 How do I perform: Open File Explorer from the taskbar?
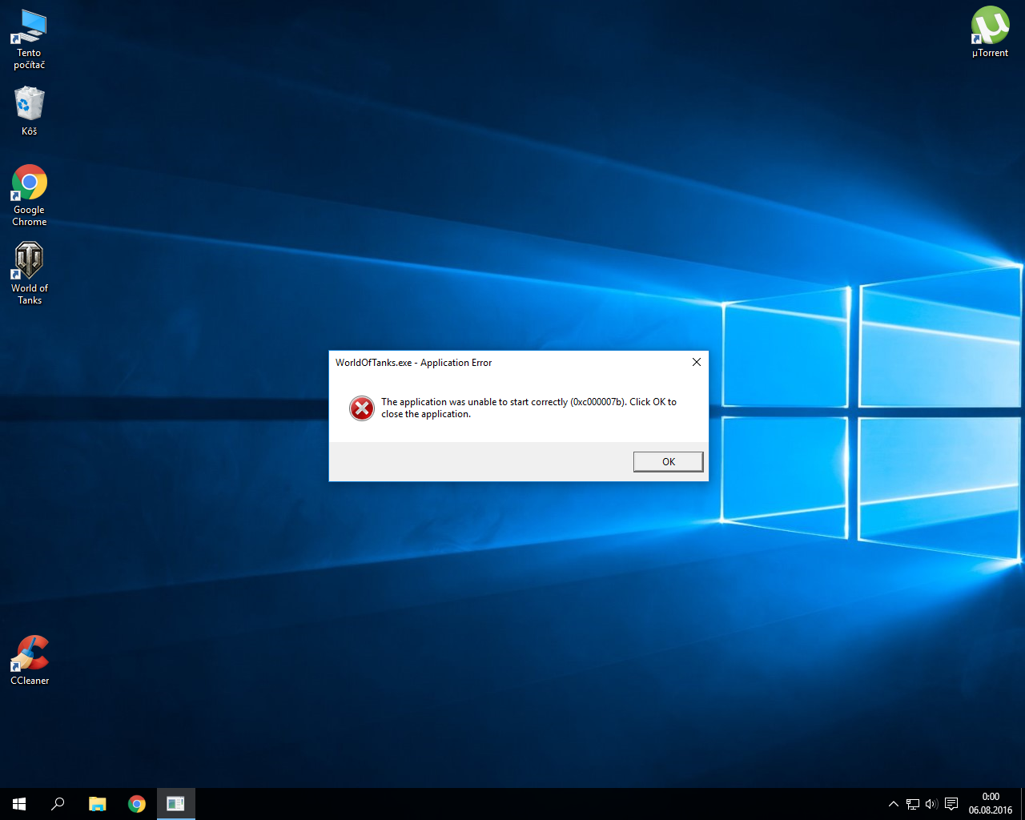point(97,804)
